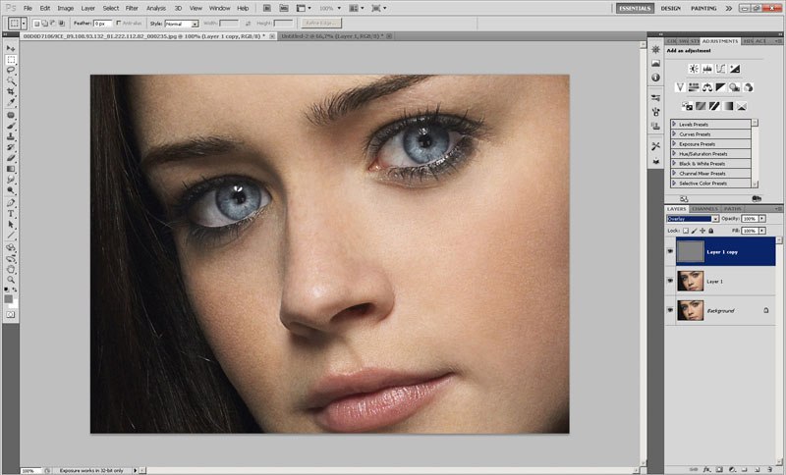786x475 pixels.
Task: Click the Brightness/Contrast adjustment icon
Action: pyautogui.click(x=694, y=69)
